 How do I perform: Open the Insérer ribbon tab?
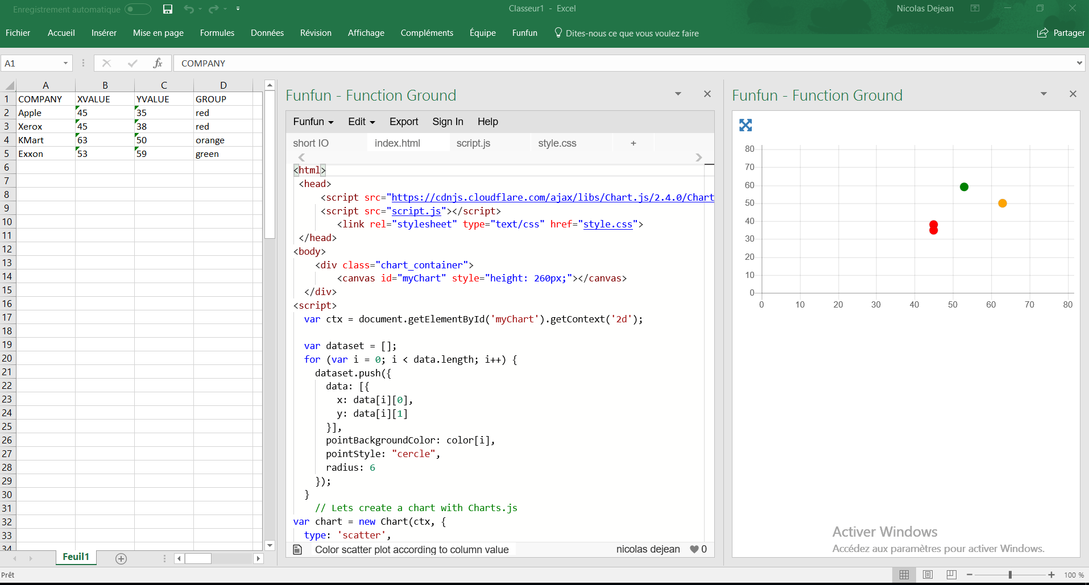click(104, 33)
